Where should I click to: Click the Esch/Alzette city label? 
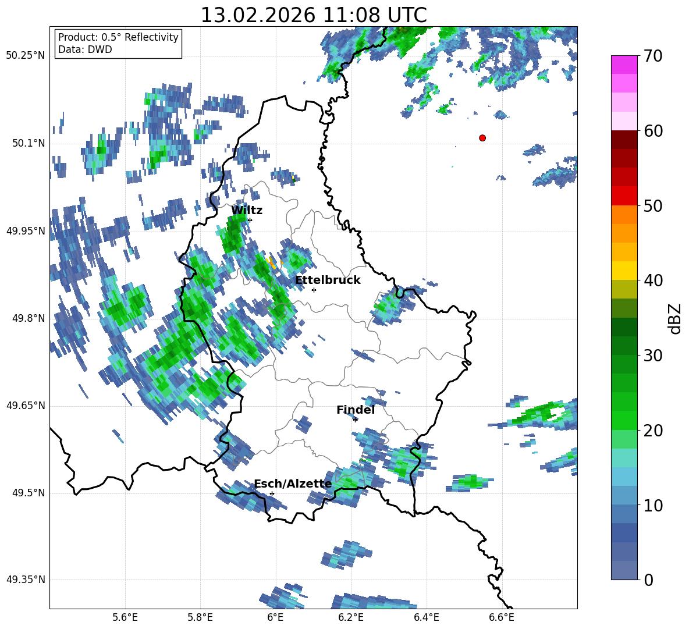click(x=293, y=484)
